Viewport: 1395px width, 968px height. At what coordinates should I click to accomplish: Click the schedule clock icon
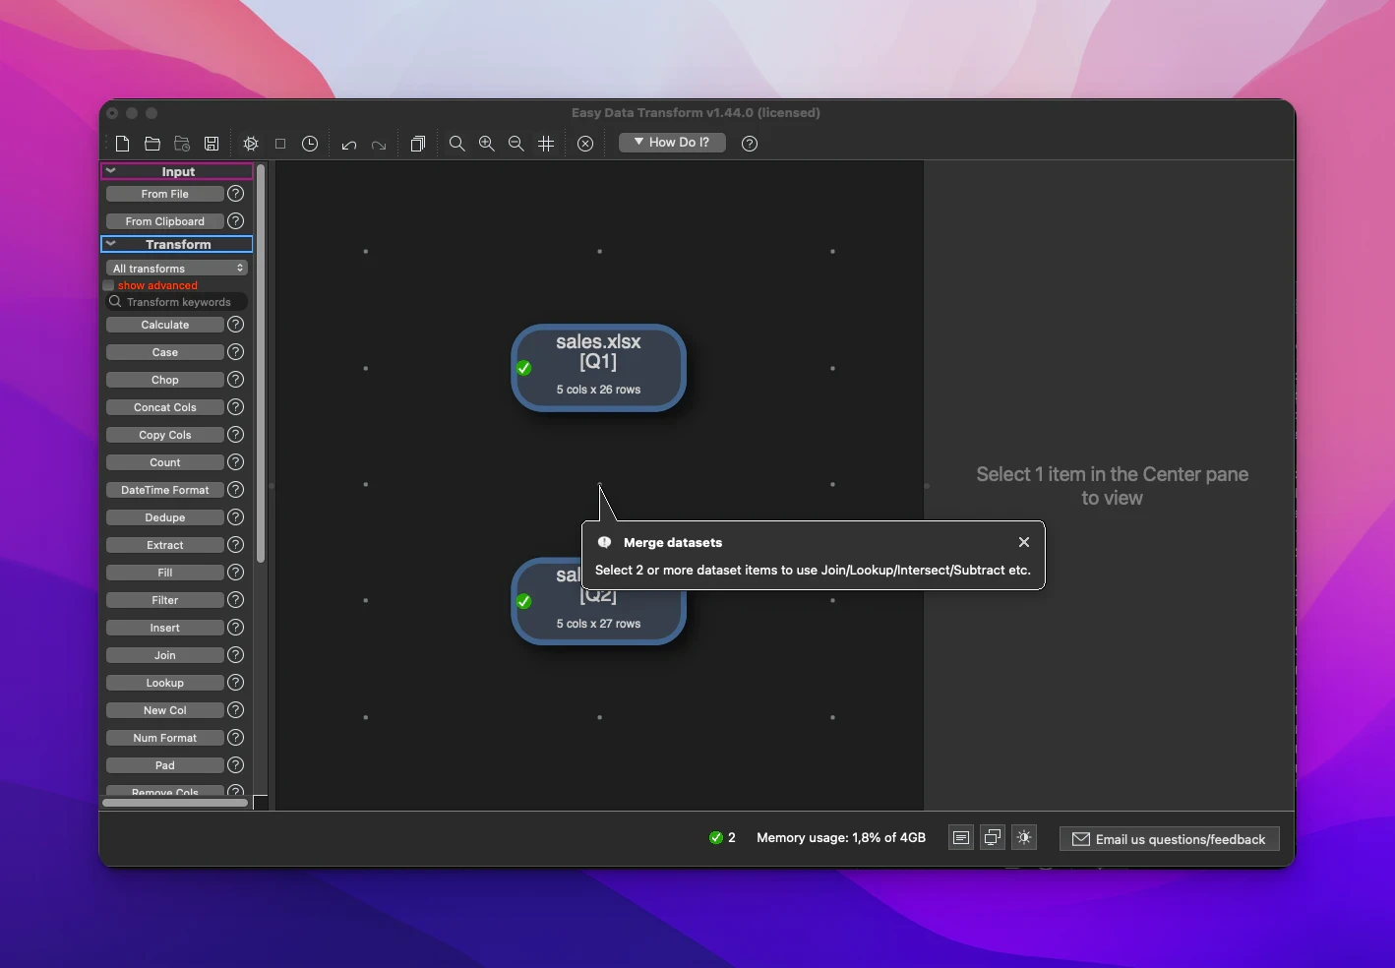point(310,144)
